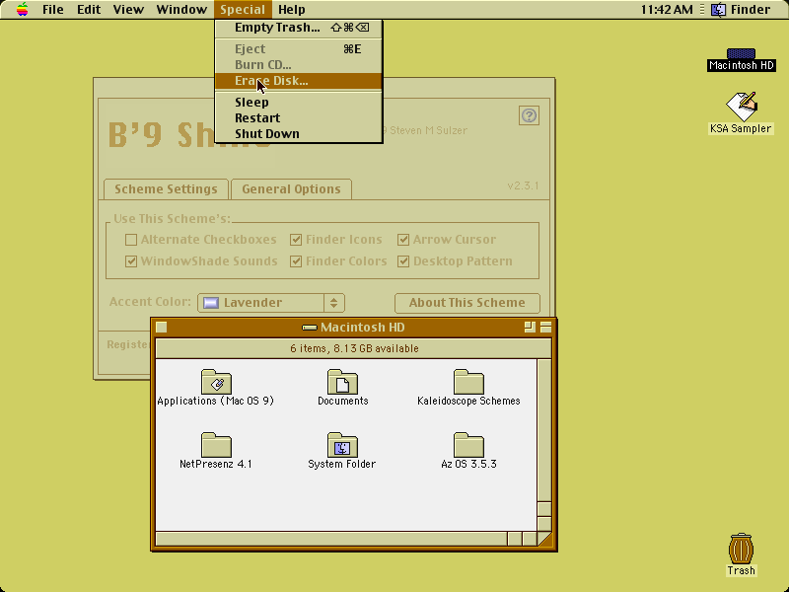Choose Empty Trash from the Special menu
Image resolution: width=789 pixels, height=592 pixels.
tap(299, 28)
